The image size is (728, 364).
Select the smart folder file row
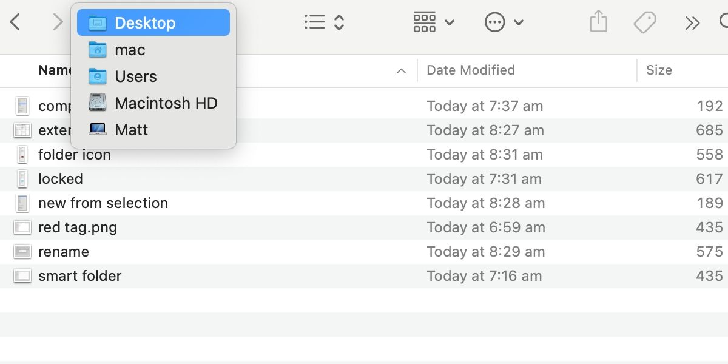coord(79,276)
